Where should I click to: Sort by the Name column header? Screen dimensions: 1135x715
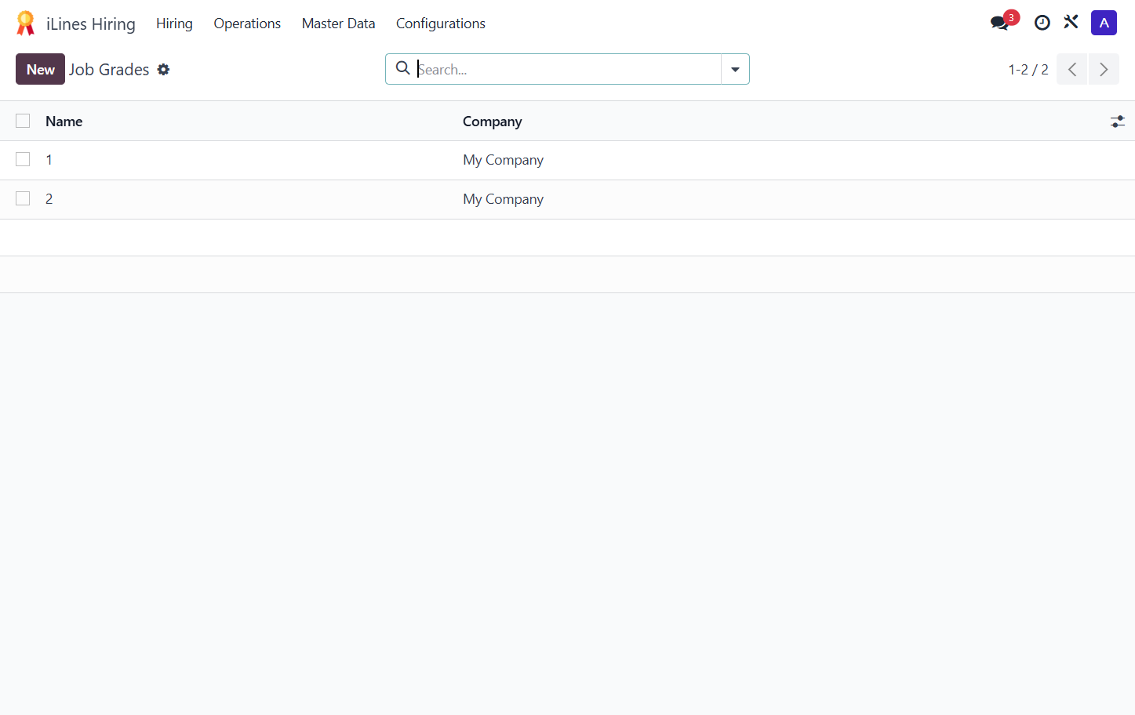(x=64, y=122)
